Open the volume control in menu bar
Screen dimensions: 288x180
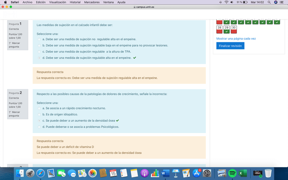click(x=232, y=2)
